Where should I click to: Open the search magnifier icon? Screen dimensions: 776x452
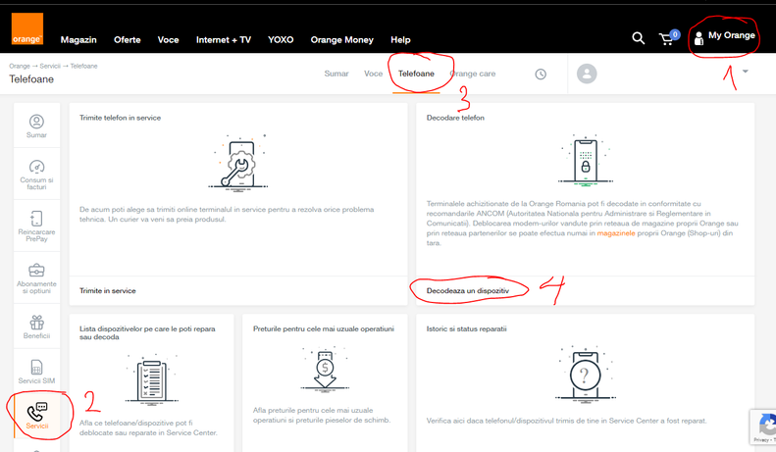pyautogui.click(x=638, y=38)
